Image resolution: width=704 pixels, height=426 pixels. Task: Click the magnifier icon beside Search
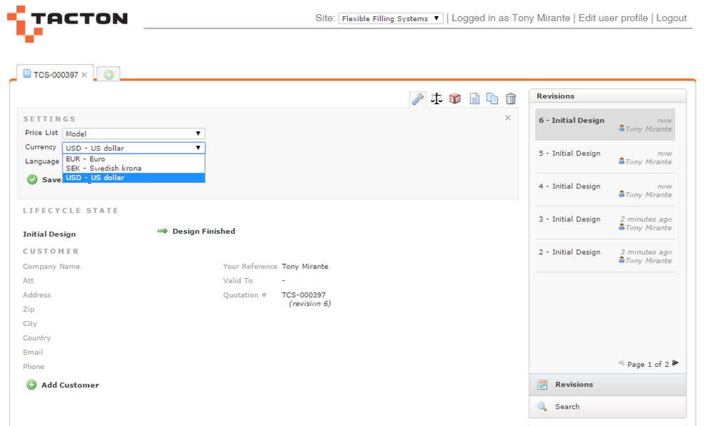[x=542, y=406]
